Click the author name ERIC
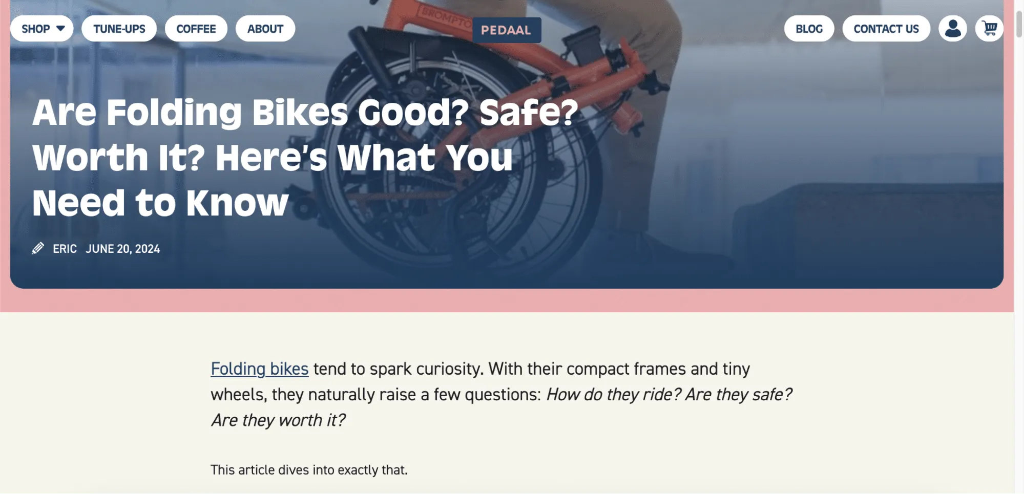Screen dimensions: 1024x494 65,249
